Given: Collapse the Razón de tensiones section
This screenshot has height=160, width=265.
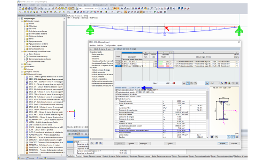Looking at the screenshot, I should pos(116,99).
